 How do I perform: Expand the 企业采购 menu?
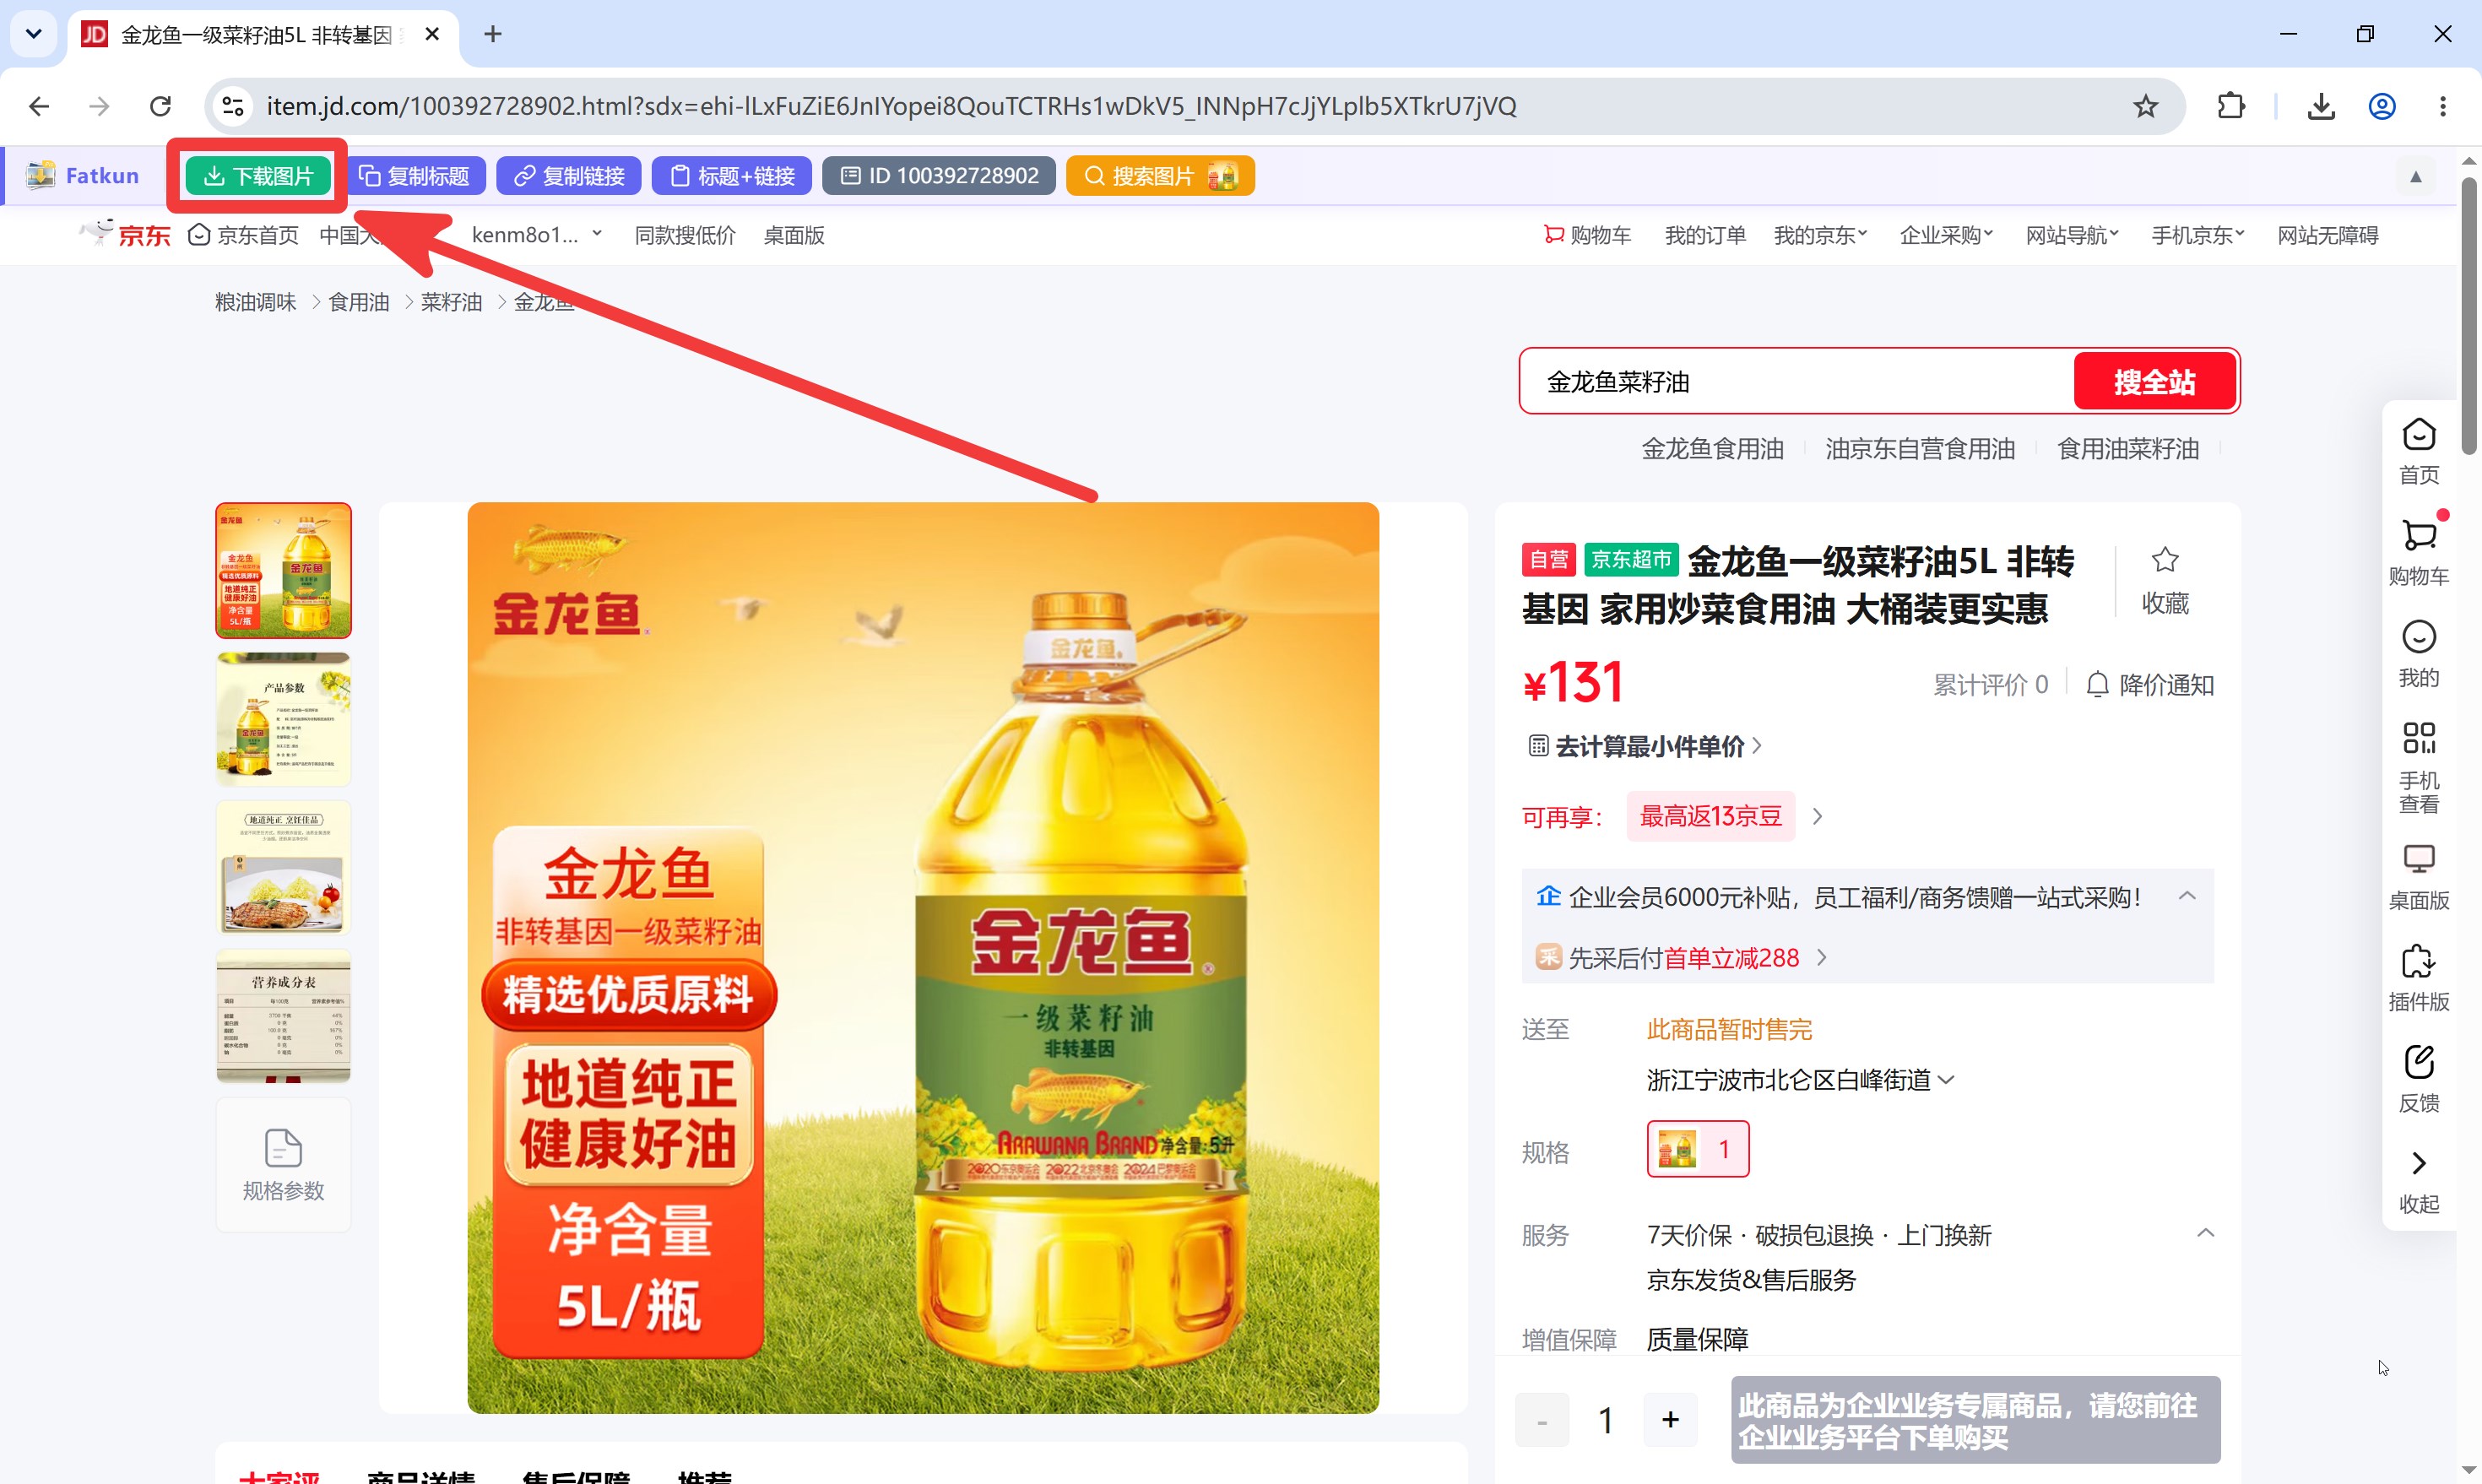click(x=1946, y=235)
